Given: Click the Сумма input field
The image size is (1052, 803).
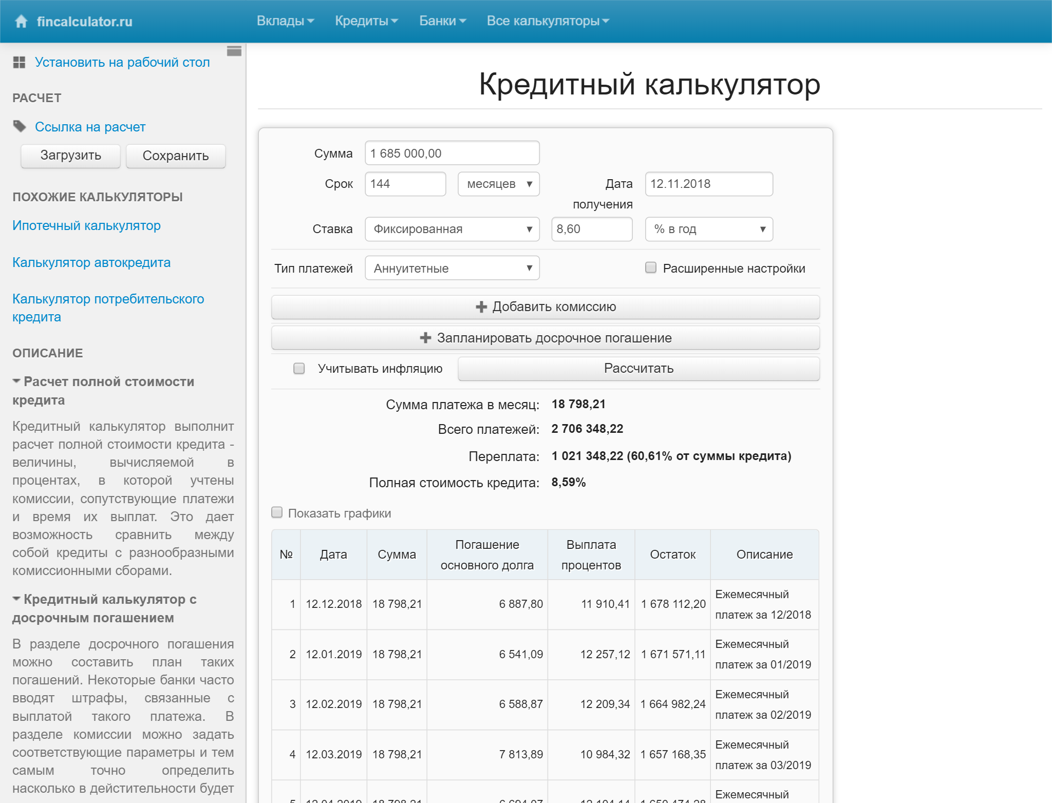Looking at the screenshot, I should tap(452, 153).
